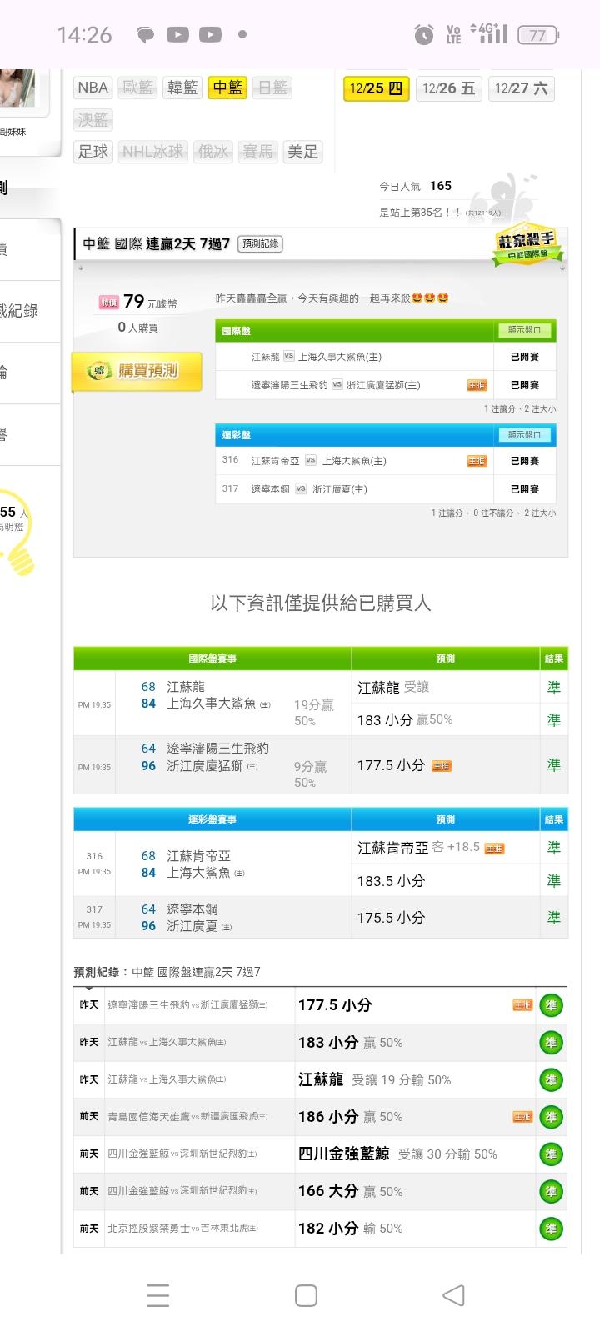Click 已開賽 status for match 317

click(x=525, y=489)
